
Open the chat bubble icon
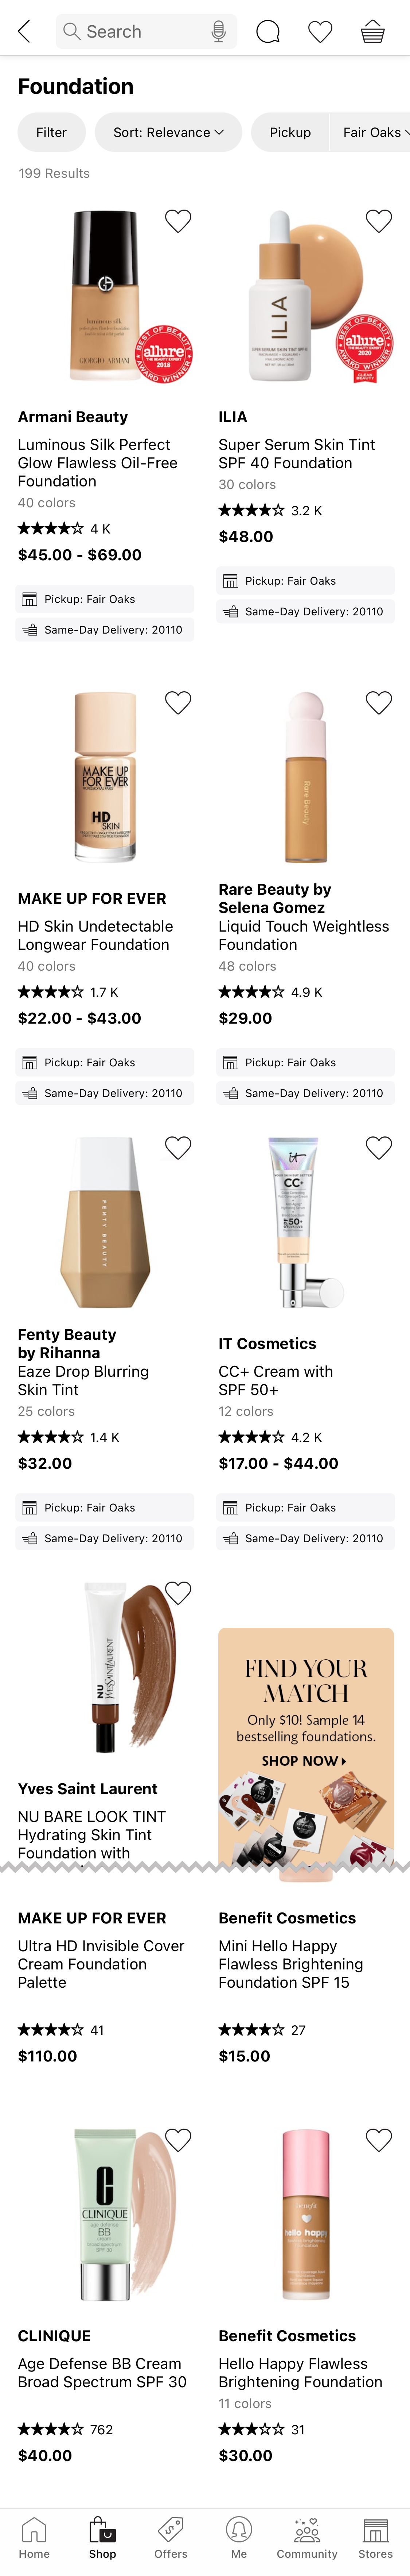click(268, 32)
